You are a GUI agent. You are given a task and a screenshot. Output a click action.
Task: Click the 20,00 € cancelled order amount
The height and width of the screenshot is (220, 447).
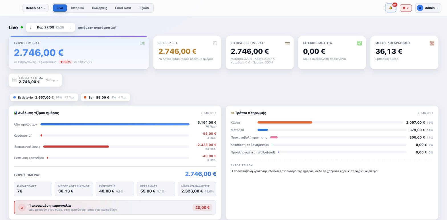pyautogui.click(x=202, y=207)
